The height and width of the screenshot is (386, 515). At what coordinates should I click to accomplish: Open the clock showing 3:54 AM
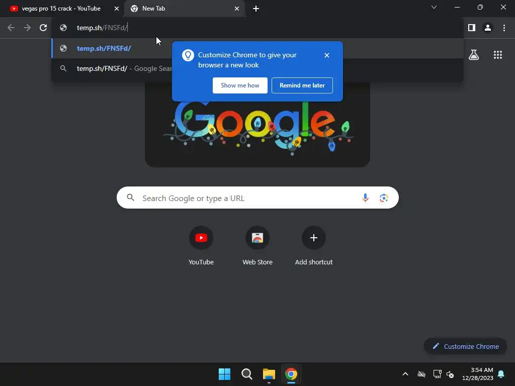[478, 374]
